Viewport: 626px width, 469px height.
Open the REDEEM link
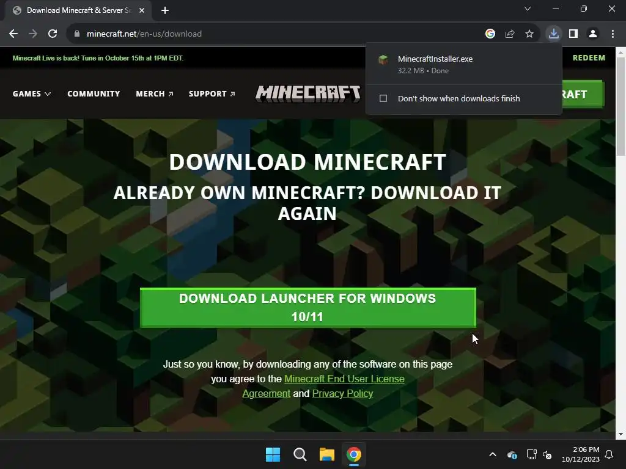[x=589, y=58]
